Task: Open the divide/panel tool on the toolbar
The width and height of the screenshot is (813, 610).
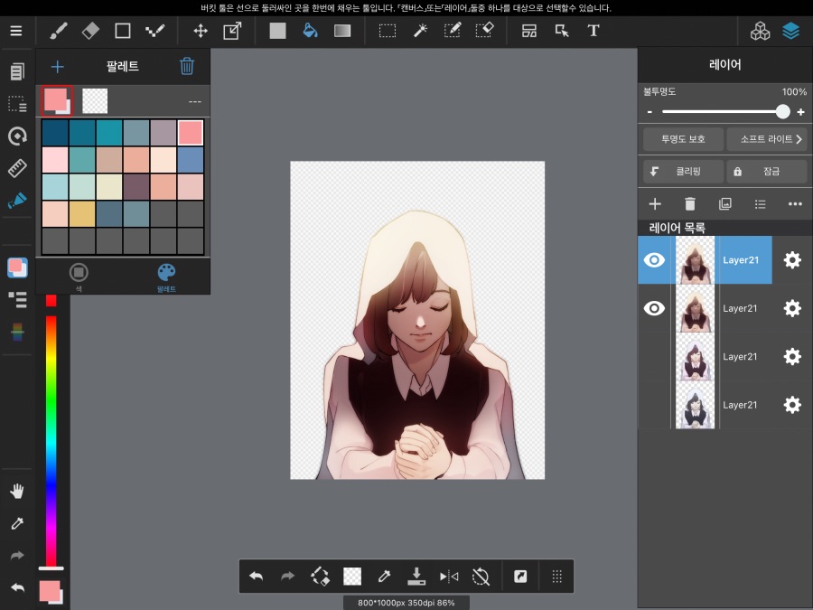Action: pyautogui.click(x=528, y=30)
